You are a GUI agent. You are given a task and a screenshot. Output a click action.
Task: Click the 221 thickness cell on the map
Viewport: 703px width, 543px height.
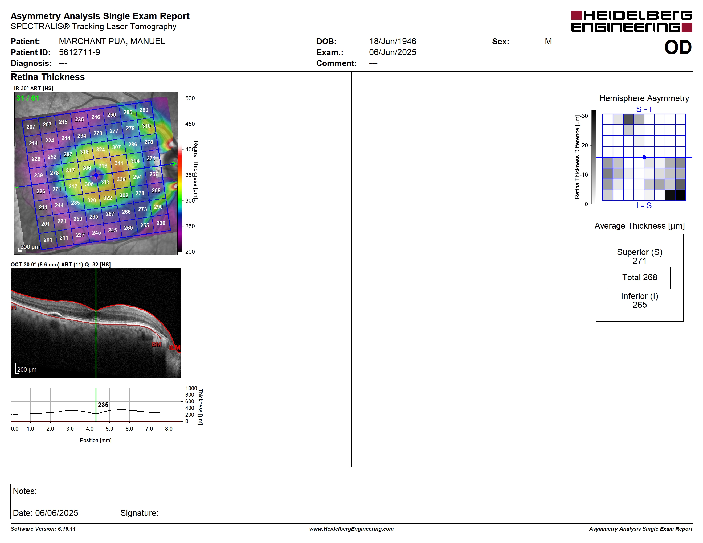(x=62, y=221)
